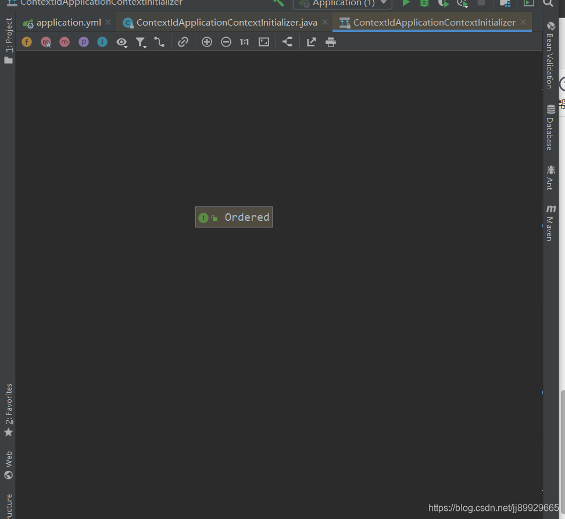Open the Favorites tool window

[8, 410]
